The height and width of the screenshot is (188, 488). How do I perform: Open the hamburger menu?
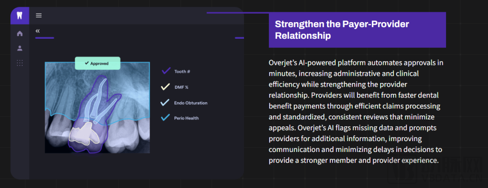click(x=39, y=15)
